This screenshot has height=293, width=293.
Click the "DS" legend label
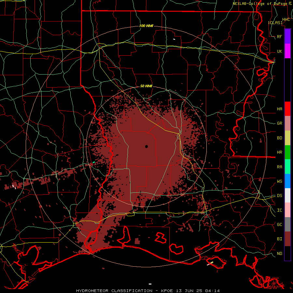pyautogui.click(x=280, y=196)
